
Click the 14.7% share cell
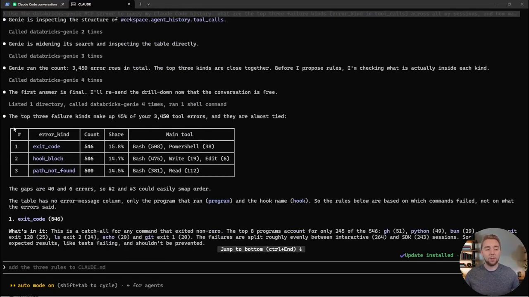(x=116, y=158)
